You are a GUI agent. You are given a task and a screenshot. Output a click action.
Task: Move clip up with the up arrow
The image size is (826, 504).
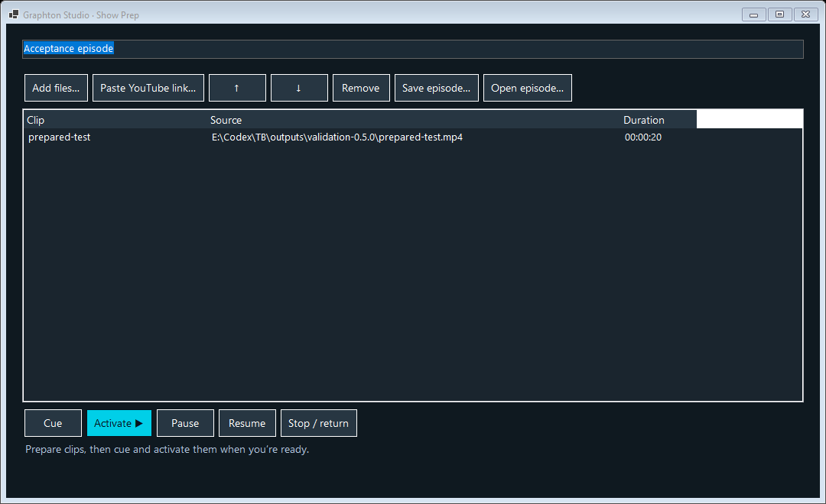(237, 88)
